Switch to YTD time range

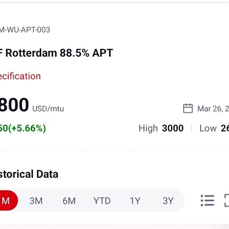(x=102, y=201)
